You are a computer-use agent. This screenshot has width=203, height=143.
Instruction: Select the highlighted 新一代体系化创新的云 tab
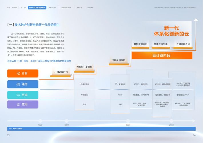[37, 8]
